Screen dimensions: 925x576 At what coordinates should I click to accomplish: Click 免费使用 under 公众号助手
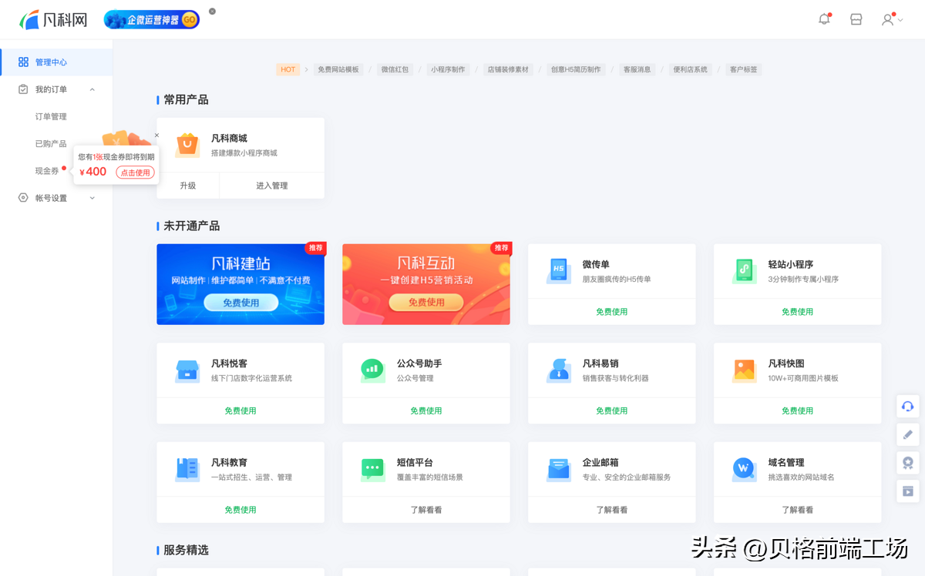[x=426, y=411]
